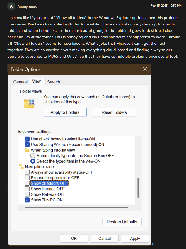The height and width of the screenshot is (249, 186).
Task: Click the horizontal scrollbar in Advanced settings
Action: click(x=76, y=207)
